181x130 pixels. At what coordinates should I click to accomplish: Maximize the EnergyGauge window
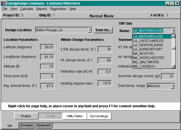pyautogui.click(x=172, y=3)
